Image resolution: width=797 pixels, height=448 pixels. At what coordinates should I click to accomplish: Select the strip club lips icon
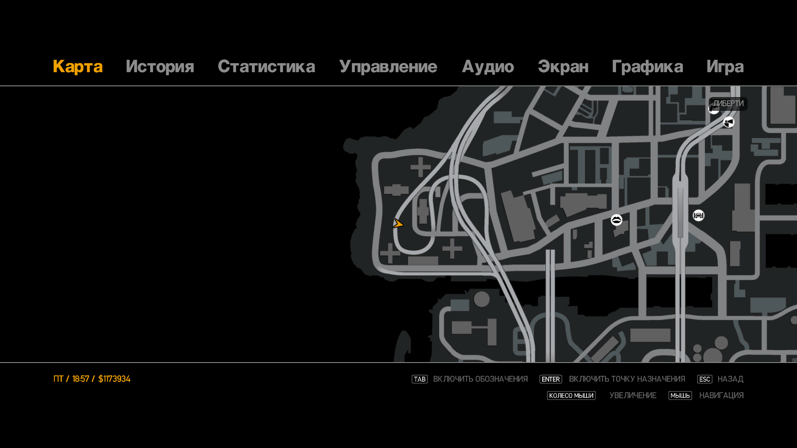tap(616, 220)
